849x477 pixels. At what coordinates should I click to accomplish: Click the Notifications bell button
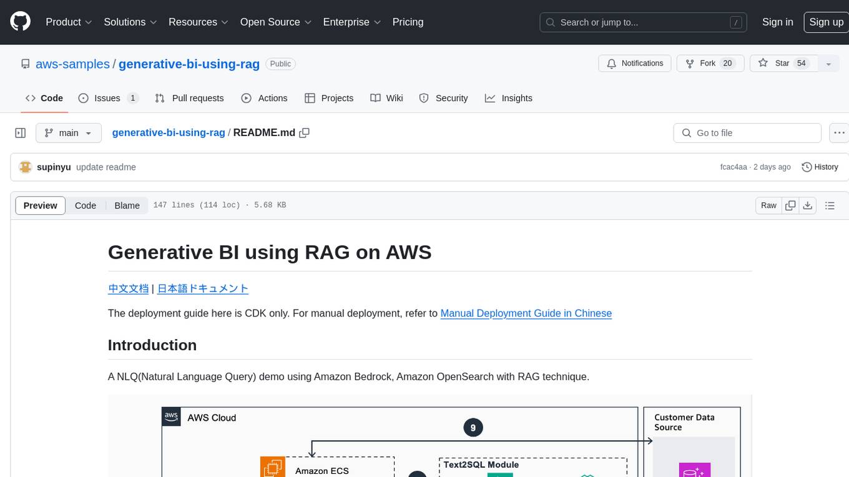click(635, 64)
